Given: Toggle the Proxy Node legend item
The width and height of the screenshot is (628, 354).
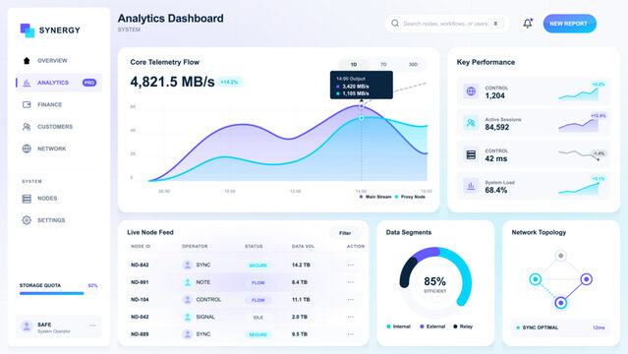Looking at the screenshot, I should [x=410, y=197].
